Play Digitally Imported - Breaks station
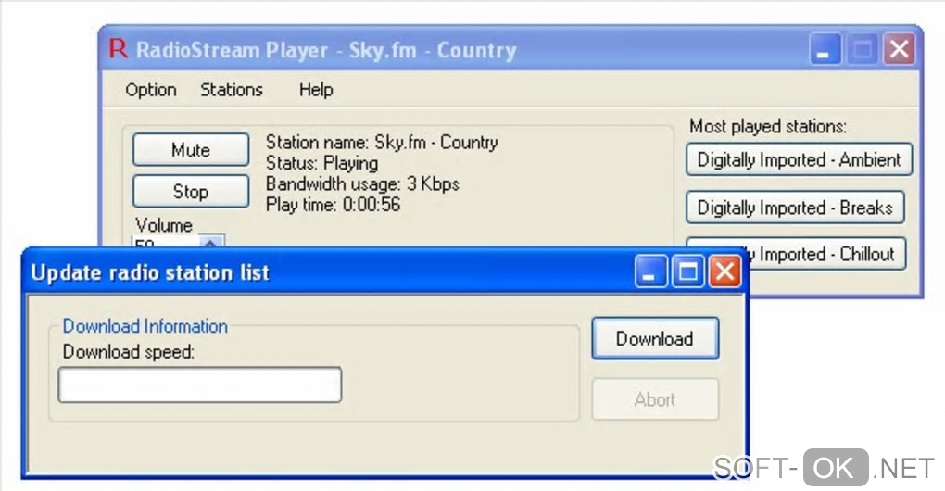Viewport: 945px width, 491px height. point(795,208)
